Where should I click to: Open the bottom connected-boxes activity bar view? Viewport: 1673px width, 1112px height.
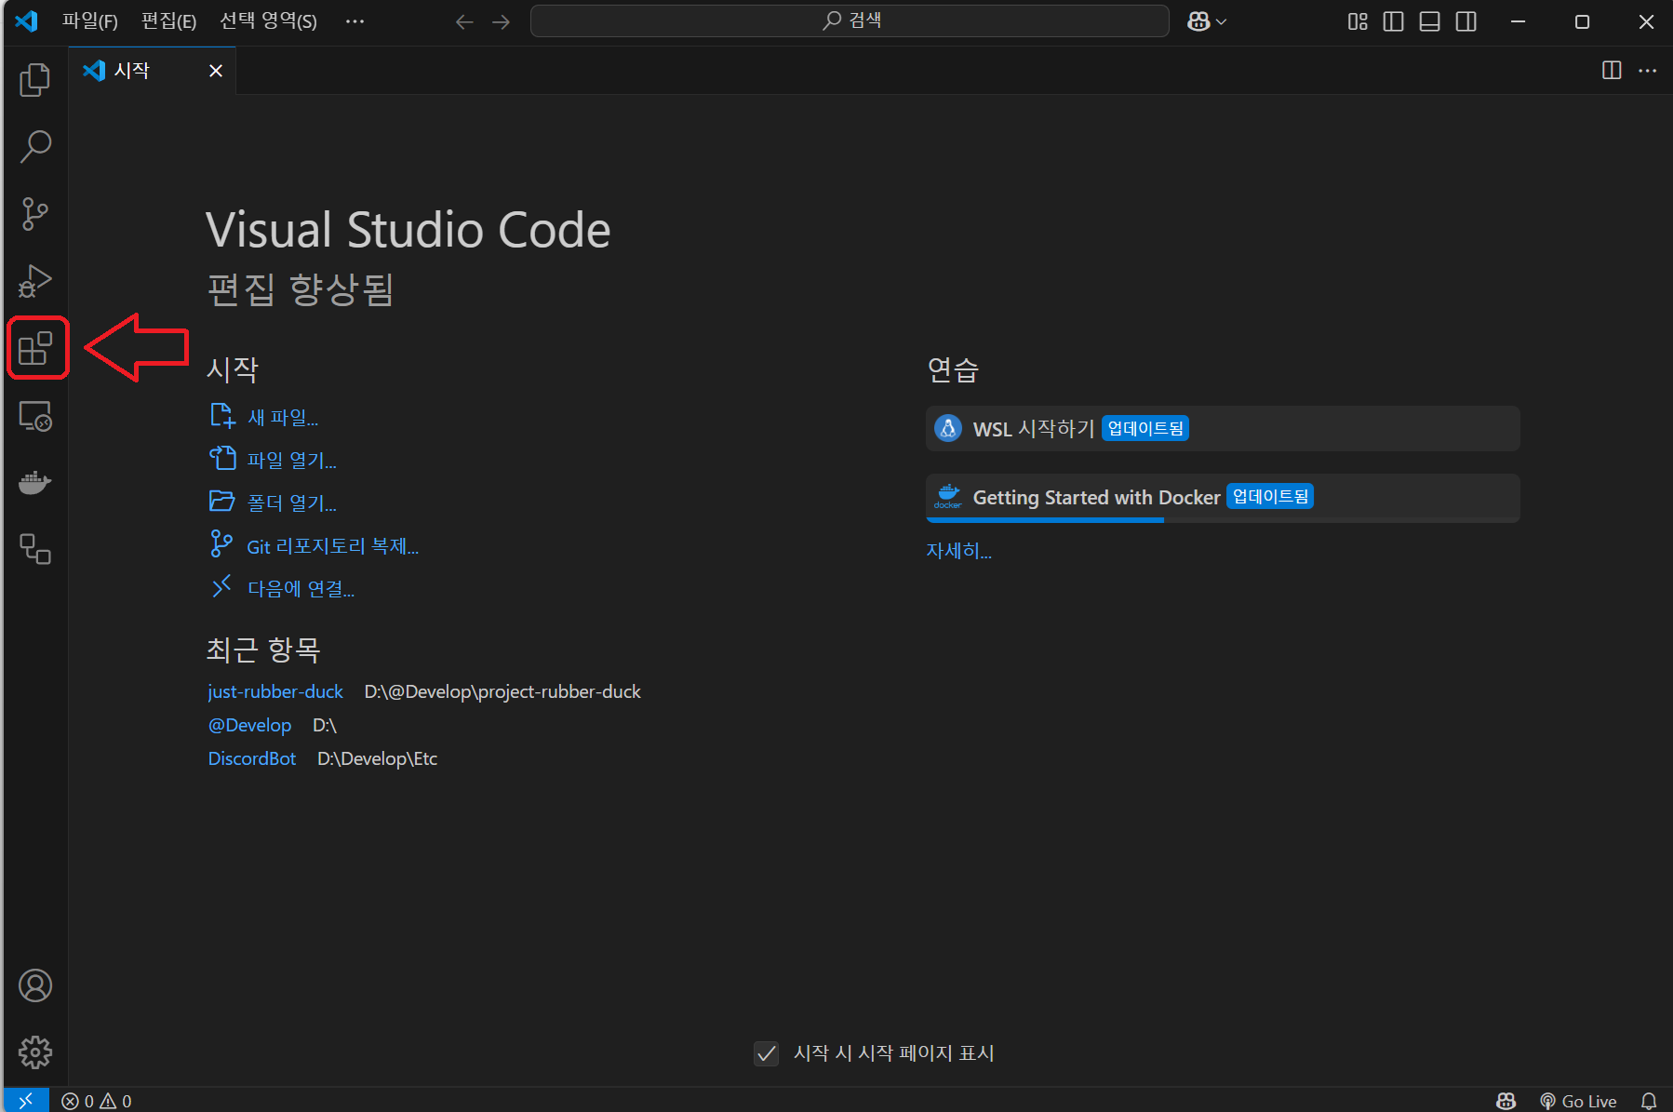35,549
